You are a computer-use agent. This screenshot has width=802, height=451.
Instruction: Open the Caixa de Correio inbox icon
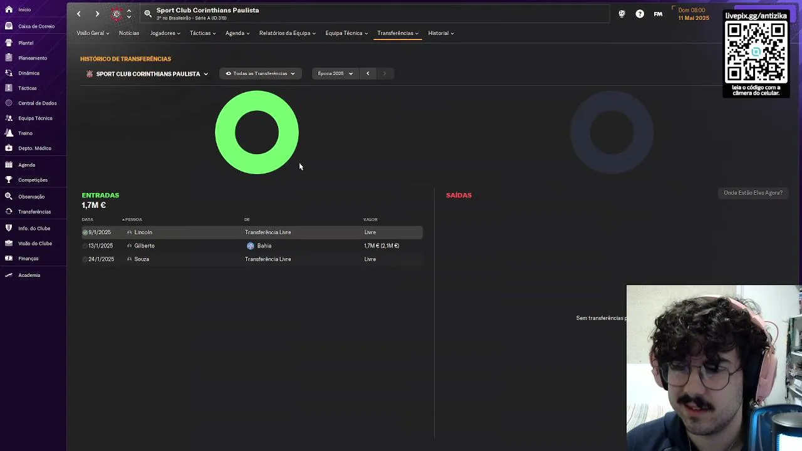pos(9,26)
